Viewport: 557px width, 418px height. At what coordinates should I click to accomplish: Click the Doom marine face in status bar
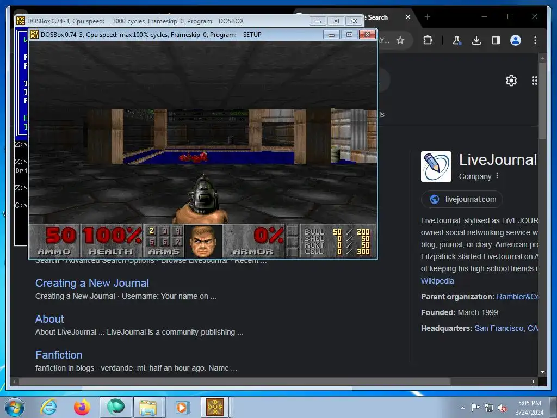pyautogui.click(x=203, y=241)
